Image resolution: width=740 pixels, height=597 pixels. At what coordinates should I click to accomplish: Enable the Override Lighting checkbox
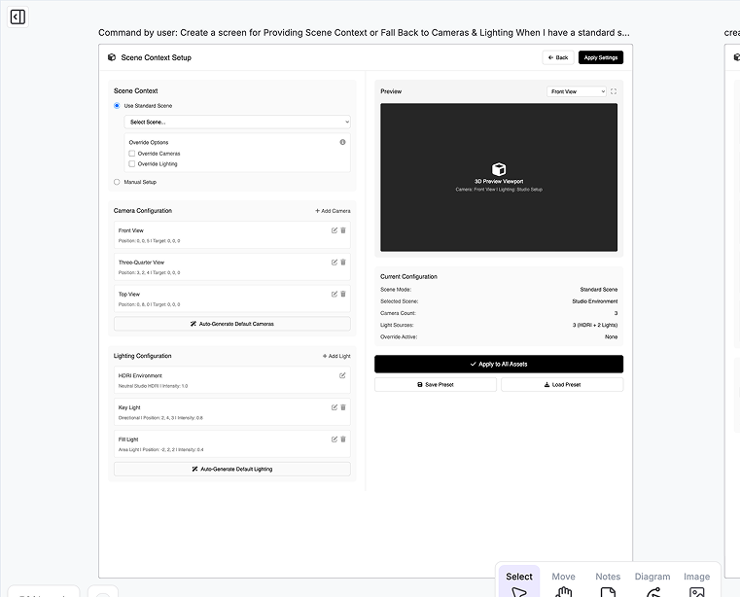[x=132, y=164]
